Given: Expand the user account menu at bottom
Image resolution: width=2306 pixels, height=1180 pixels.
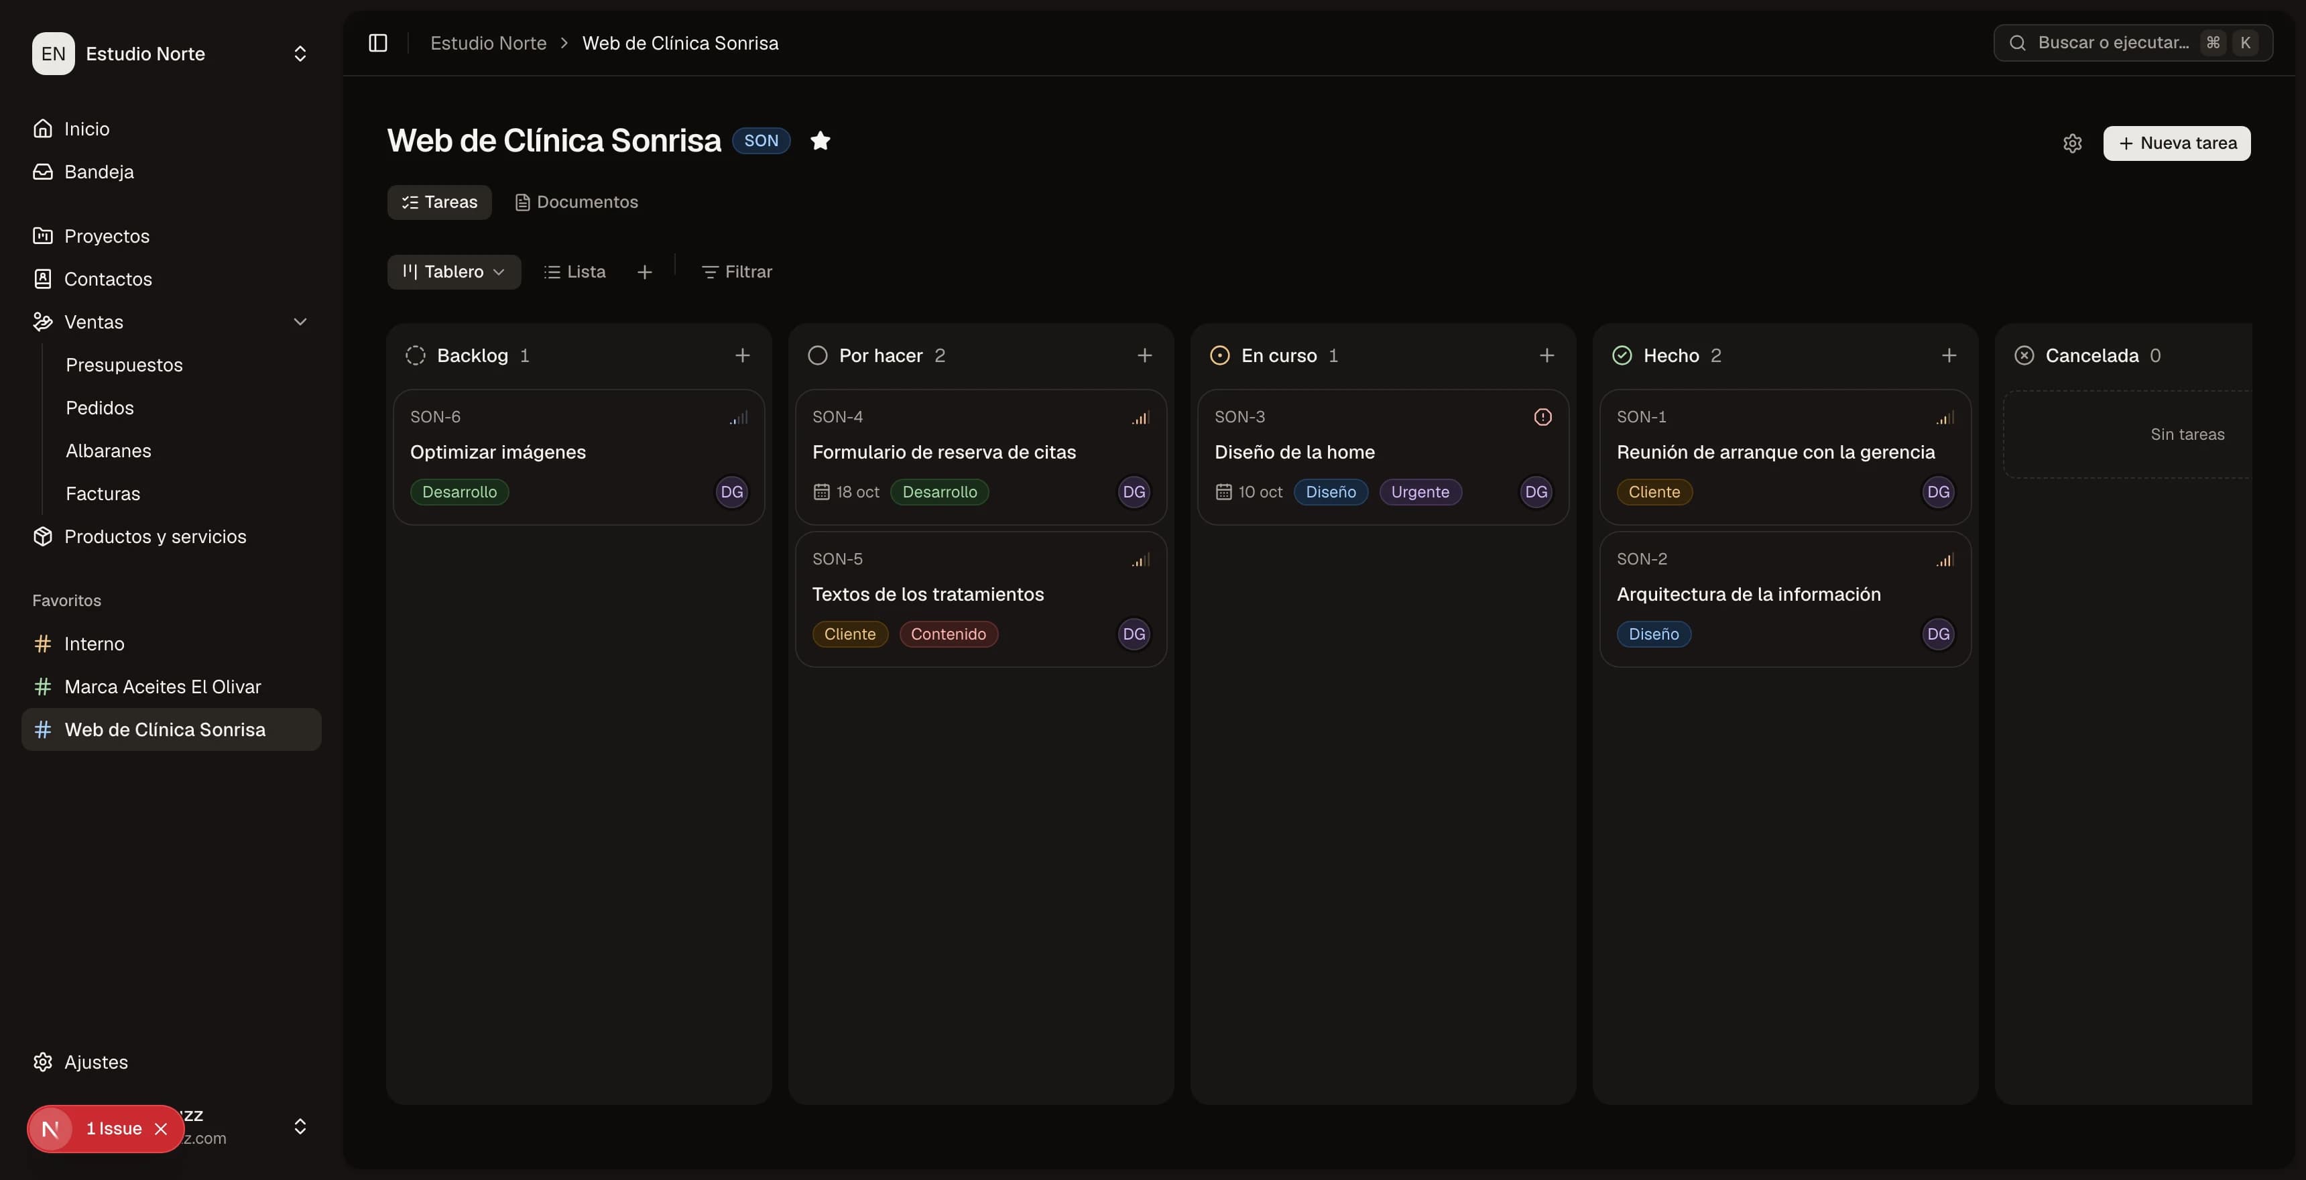Looking at the screenshot, I should coord(300,1126).
